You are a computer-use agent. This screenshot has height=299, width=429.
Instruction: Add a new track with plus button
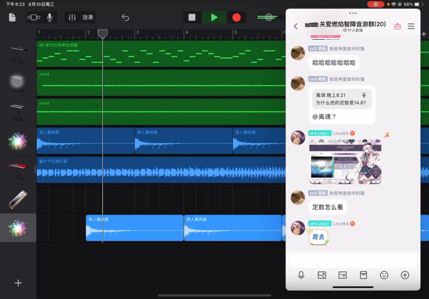coord(18,283)
